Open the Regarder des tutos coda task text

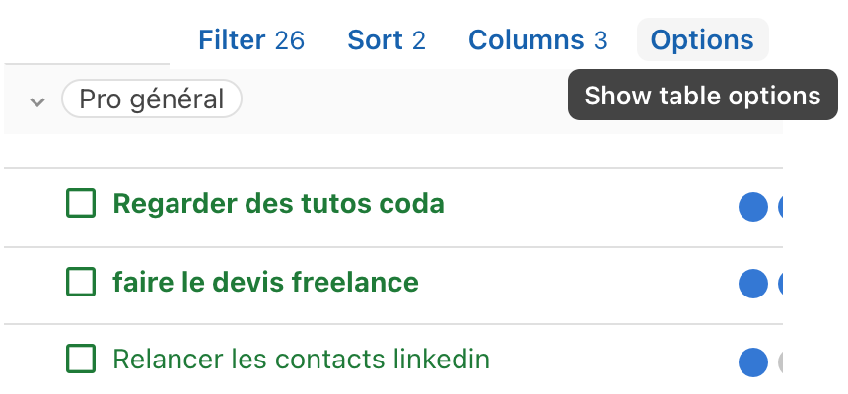(x=278, y=204)
